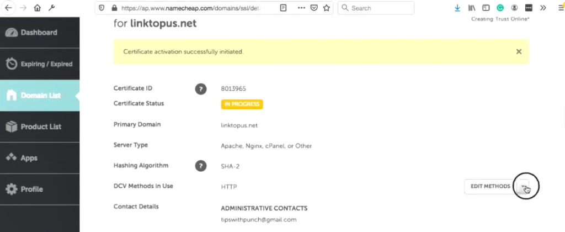
Task: Click the HTTP DCV method value
Action: (x=229, y=187)
